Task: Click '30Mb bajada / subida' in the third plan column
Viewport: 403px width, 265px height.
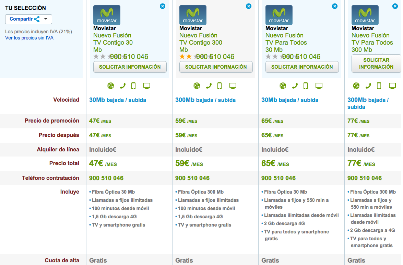Action: [x=290, y=100]
